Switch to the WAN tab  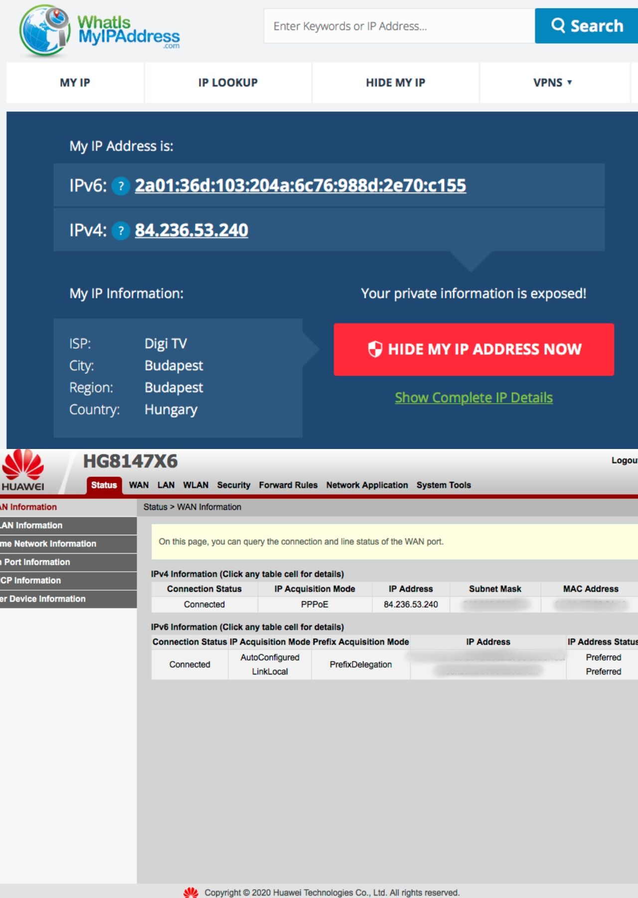139,485
